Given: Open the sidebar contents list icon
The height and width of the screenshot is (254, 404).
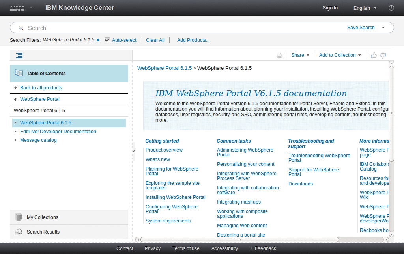Looking at the screenshot, I should [x=19, y=55].
